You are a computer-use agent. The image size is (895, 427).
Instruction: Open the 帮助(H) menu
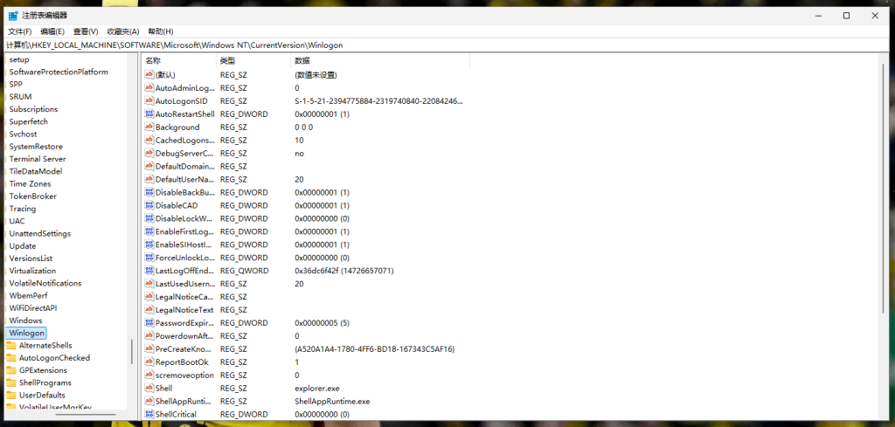(x=161, y=31)
